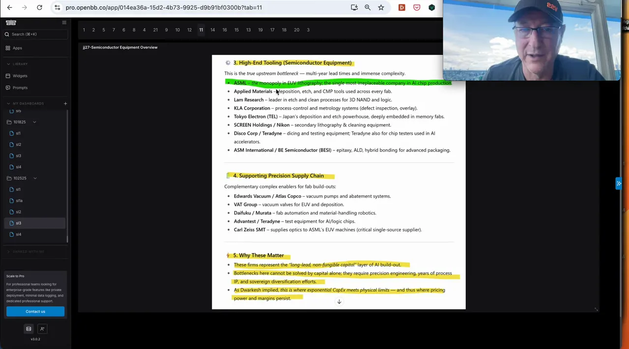Open the blue side panel toggle on right edge
Screen dimensions: 629x349
pyautogui.click(x=619, y=183)
